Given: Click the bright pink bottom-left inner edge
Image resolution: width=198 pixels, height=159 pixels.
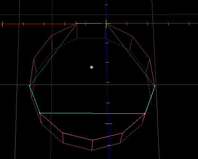Looking at the screenshot, I should [x=78, y=137].
